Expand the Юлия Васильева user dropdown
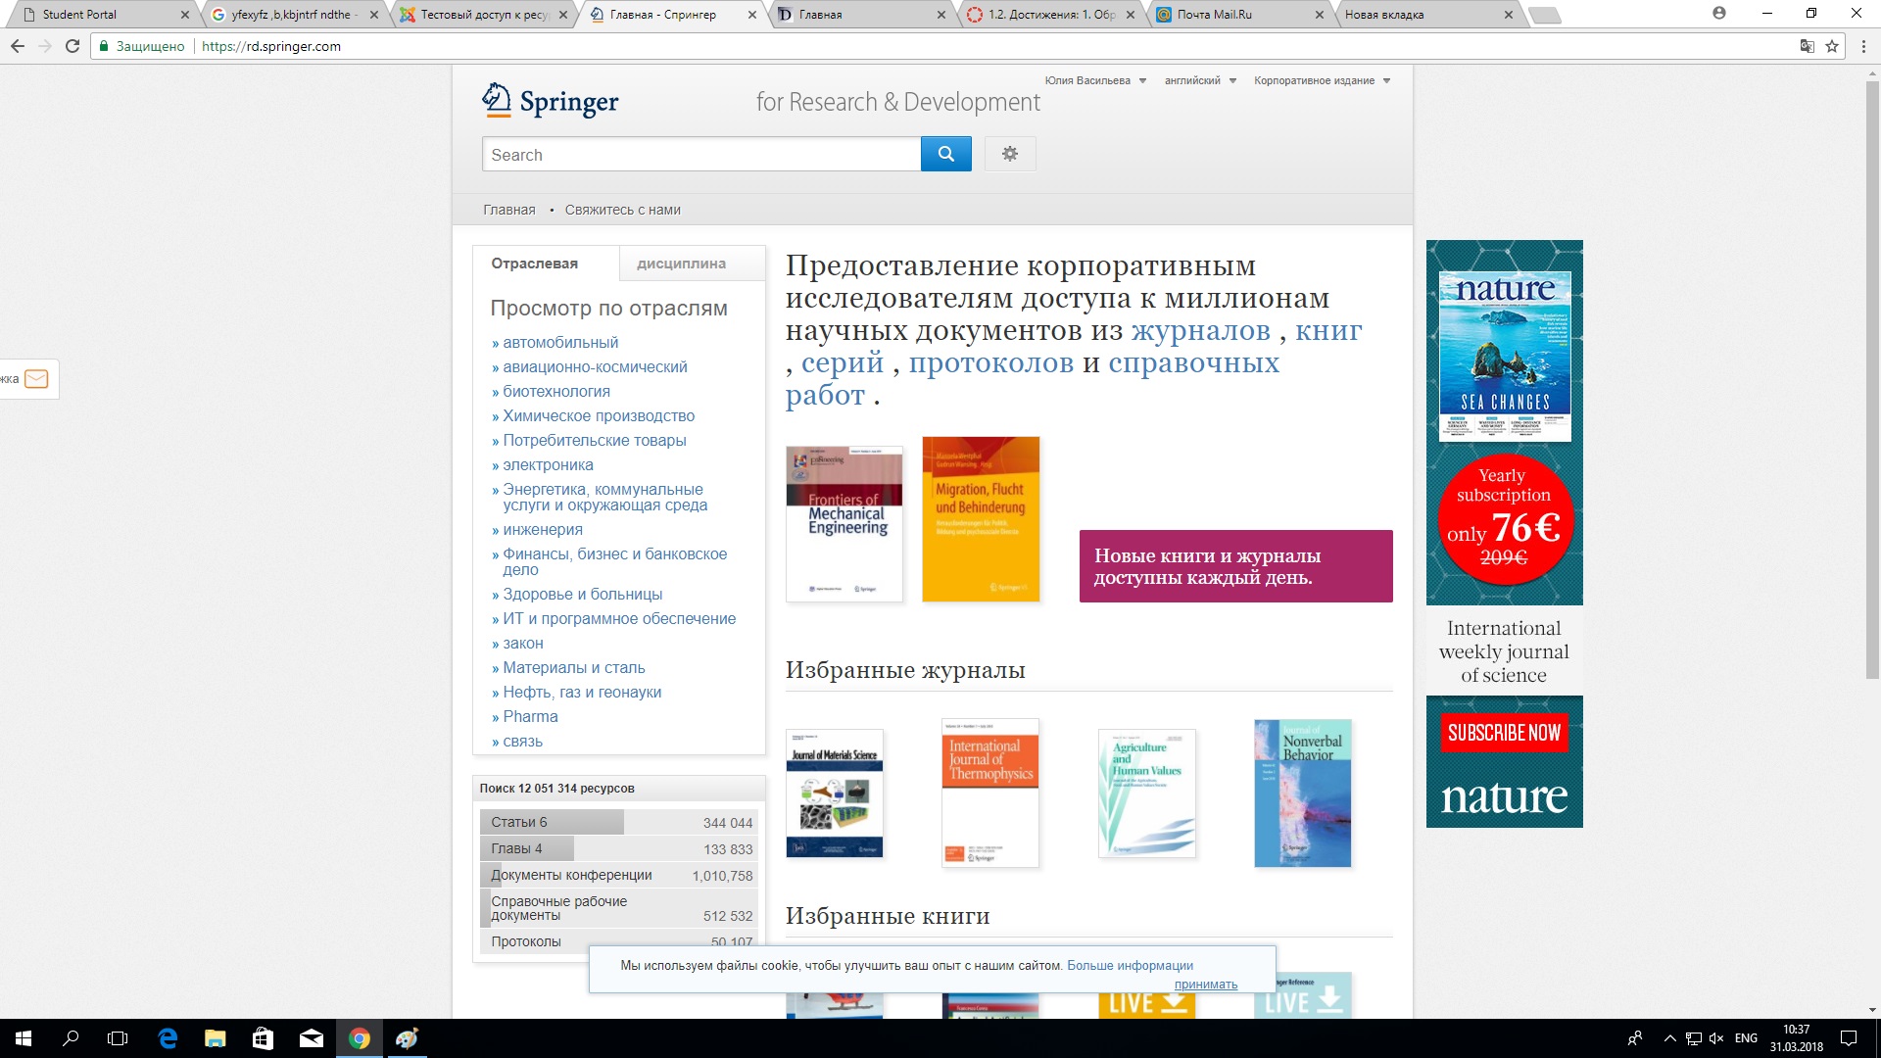Image resolution: width=1881 pixels, height=1058 pixels. (1094, 80)
